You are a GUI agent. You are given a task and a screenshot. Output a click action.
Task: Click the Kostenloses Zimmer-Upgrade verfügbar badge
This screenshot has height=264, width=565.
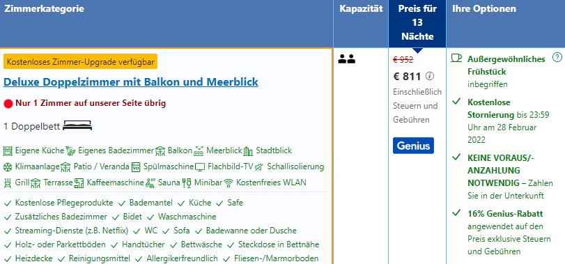(x=81, y=61)
